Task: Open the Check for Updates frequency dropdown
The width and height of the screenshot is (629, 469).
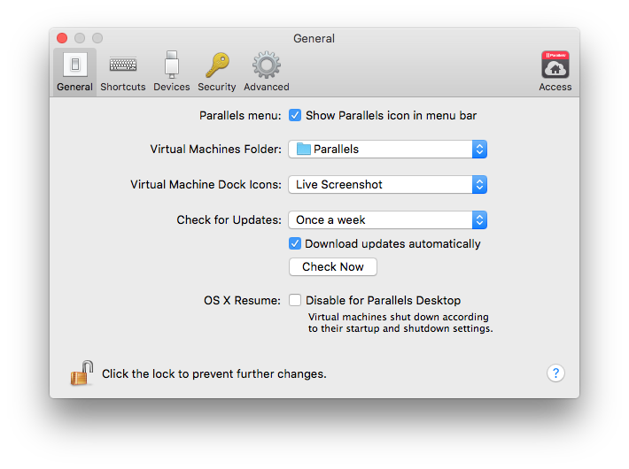Action: coord(387,220)
